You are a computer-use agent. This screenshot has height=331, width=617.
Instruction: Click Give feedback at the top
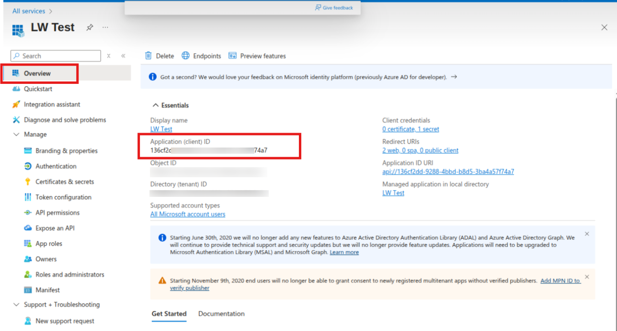[334, 8]
